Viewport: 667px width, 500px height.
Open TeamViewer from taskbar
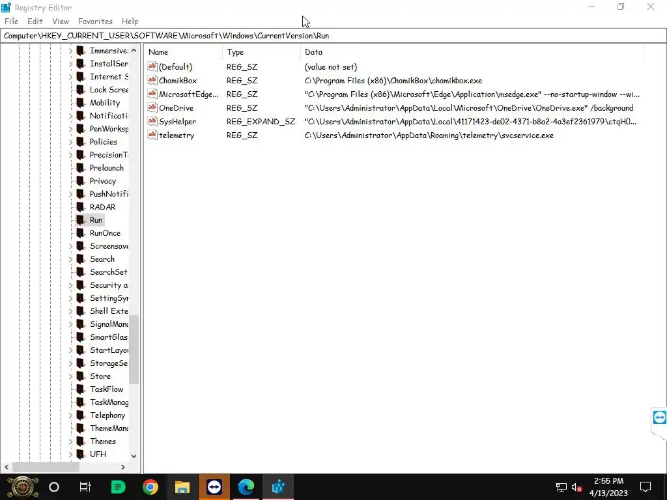tap(214, 487)
